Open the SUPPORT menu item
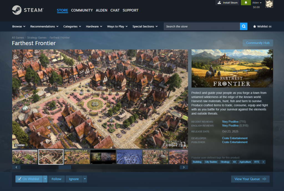Image resolution: width=284 pixels, height=191 pixels. [x=130, y=10]
